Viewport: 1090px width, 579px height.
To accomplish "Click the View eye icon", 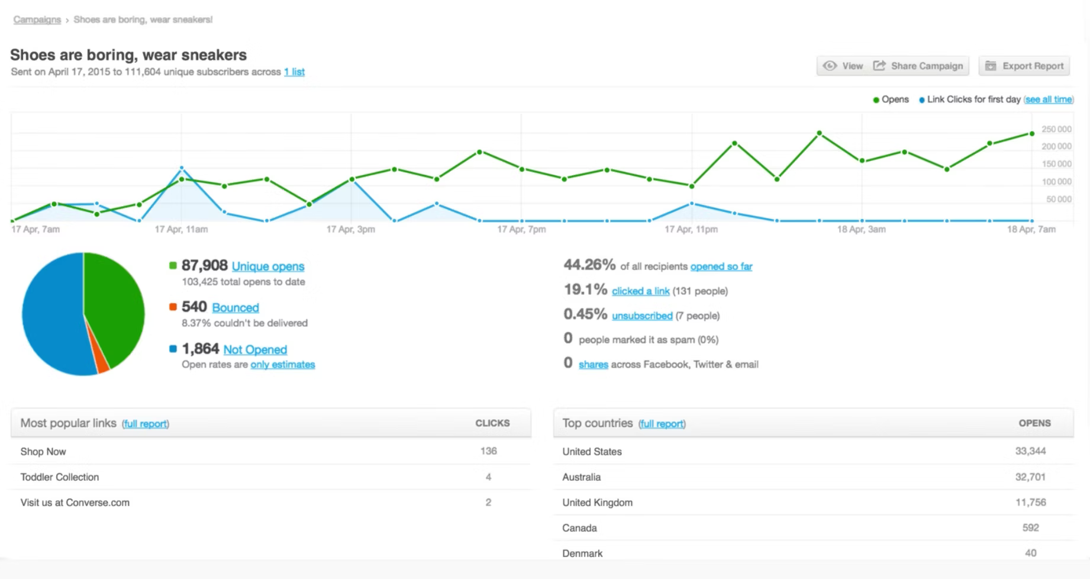I will pyautogui.click(x=830, y=66).
